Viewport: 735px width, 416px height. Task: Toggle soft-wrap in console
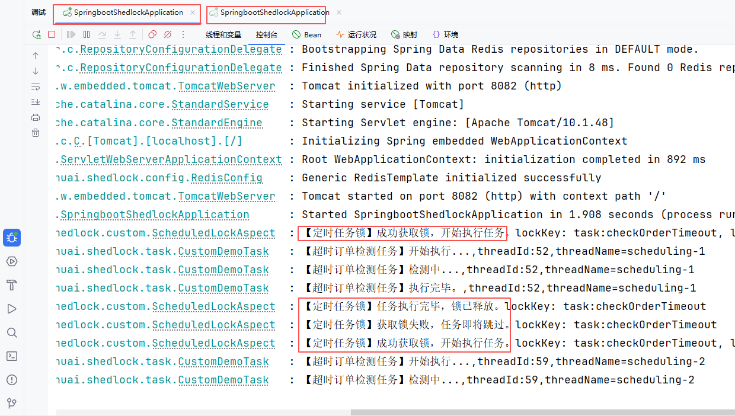pos(36,87)
